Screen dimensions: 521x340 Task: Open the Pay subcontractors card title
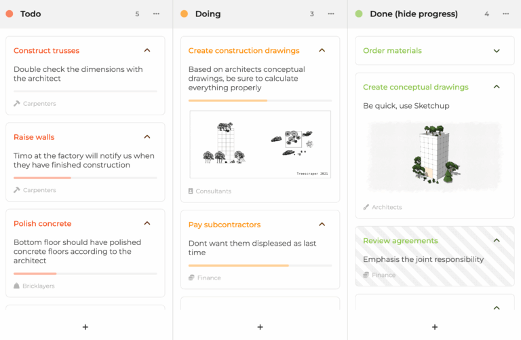point(224,225)
